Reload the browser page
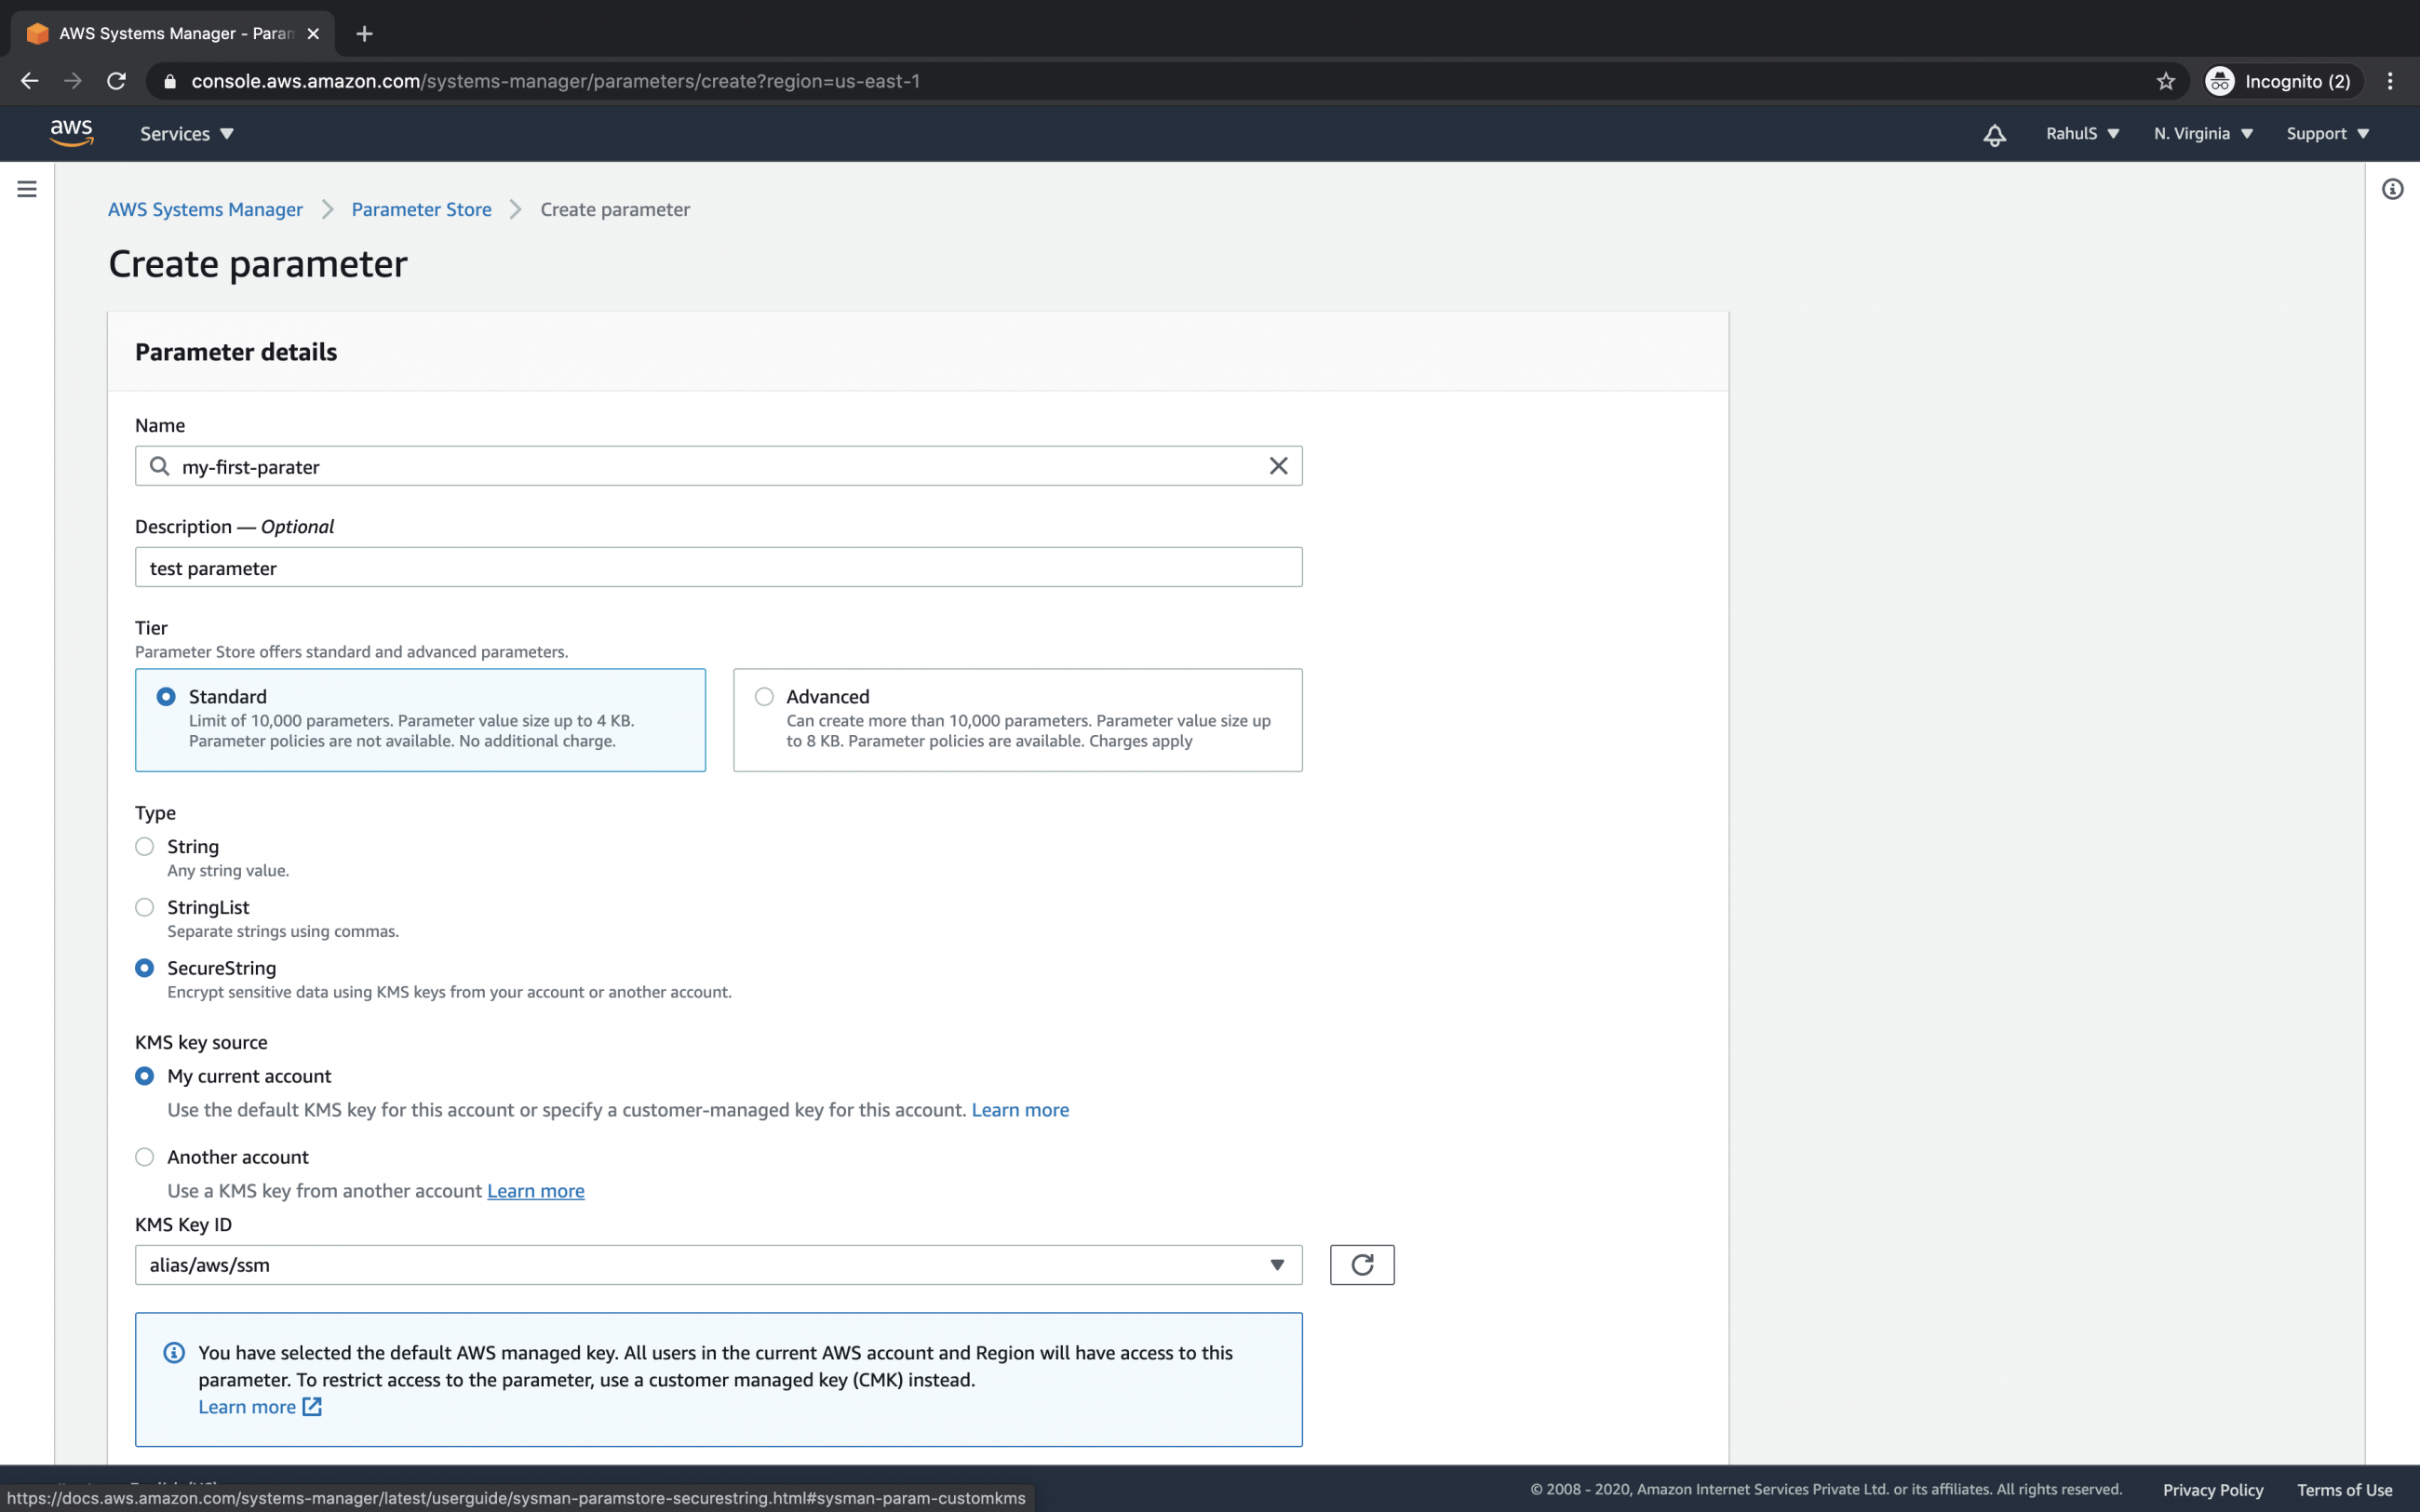 pyautogui.click(x=117, y=81)
